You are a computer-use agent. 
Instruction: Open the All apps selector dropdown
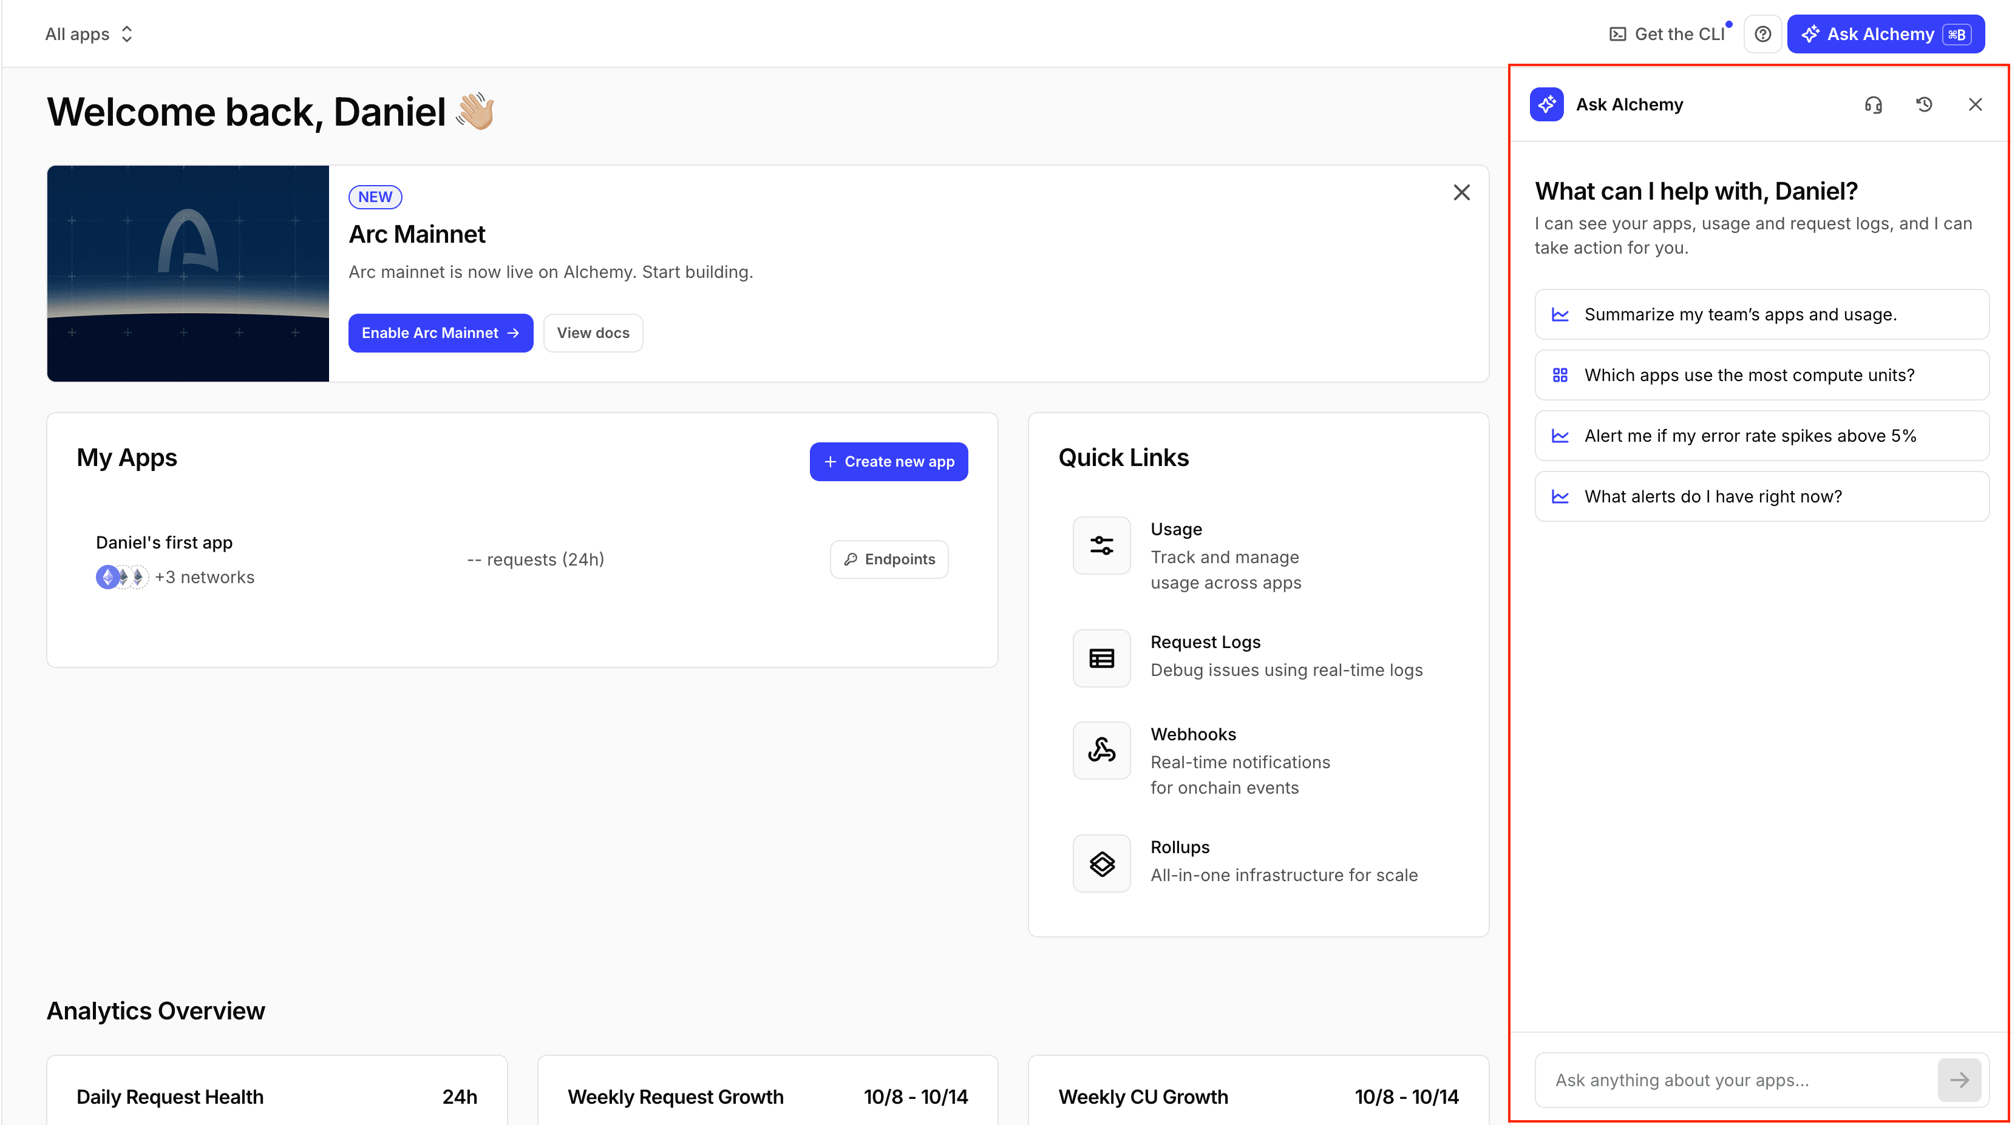[89, 35]
